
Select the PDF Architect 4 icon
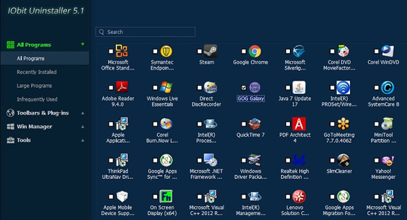click(299, 123)
